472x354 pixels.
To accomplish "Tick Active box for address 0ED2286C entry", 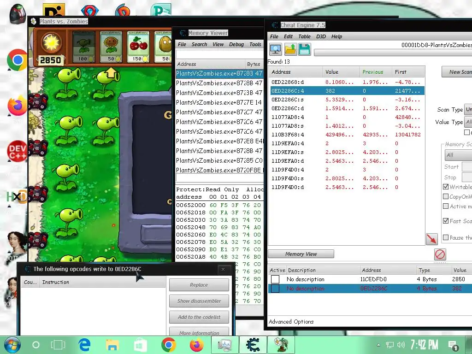I will 275,289.
